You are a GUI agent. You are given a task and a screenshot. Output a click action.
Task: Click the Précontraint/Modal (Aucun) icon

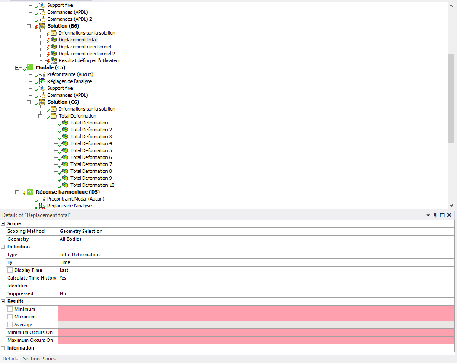(x=42, y=199)
